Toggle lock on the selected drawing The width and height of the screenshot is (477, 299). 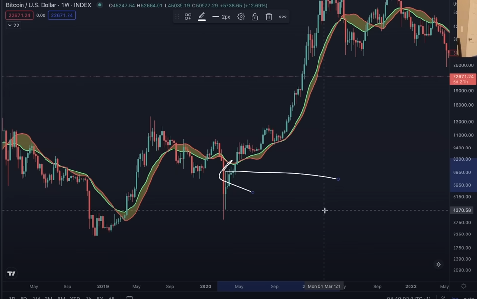click(x=255, y=17)
